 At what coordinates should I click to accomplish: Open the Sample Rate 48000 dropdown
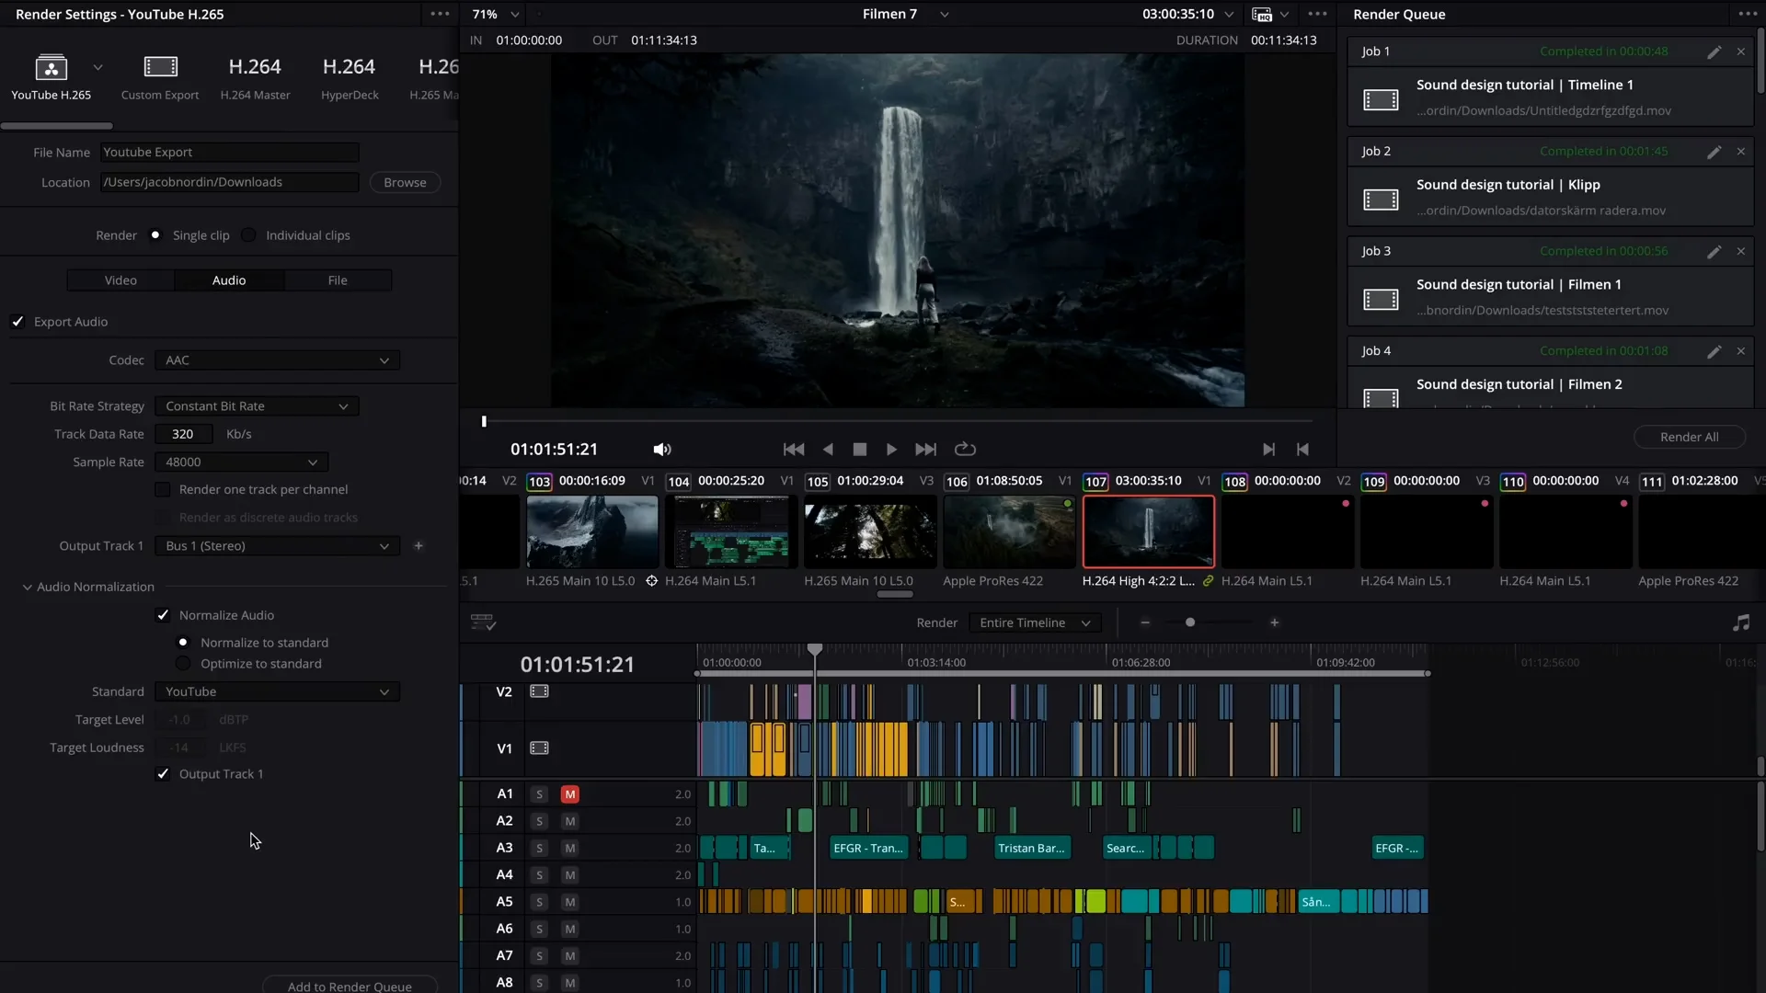click(241, 462)
